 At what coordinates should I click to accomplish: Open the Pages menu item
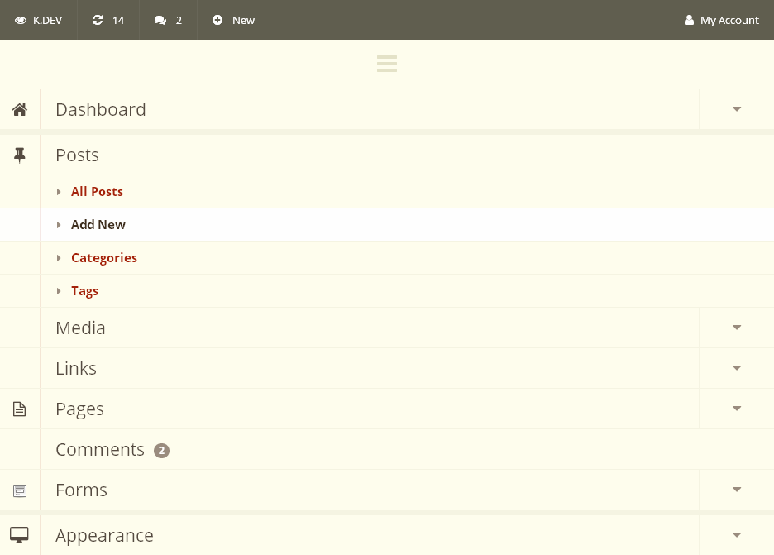[x=79, y=409]
